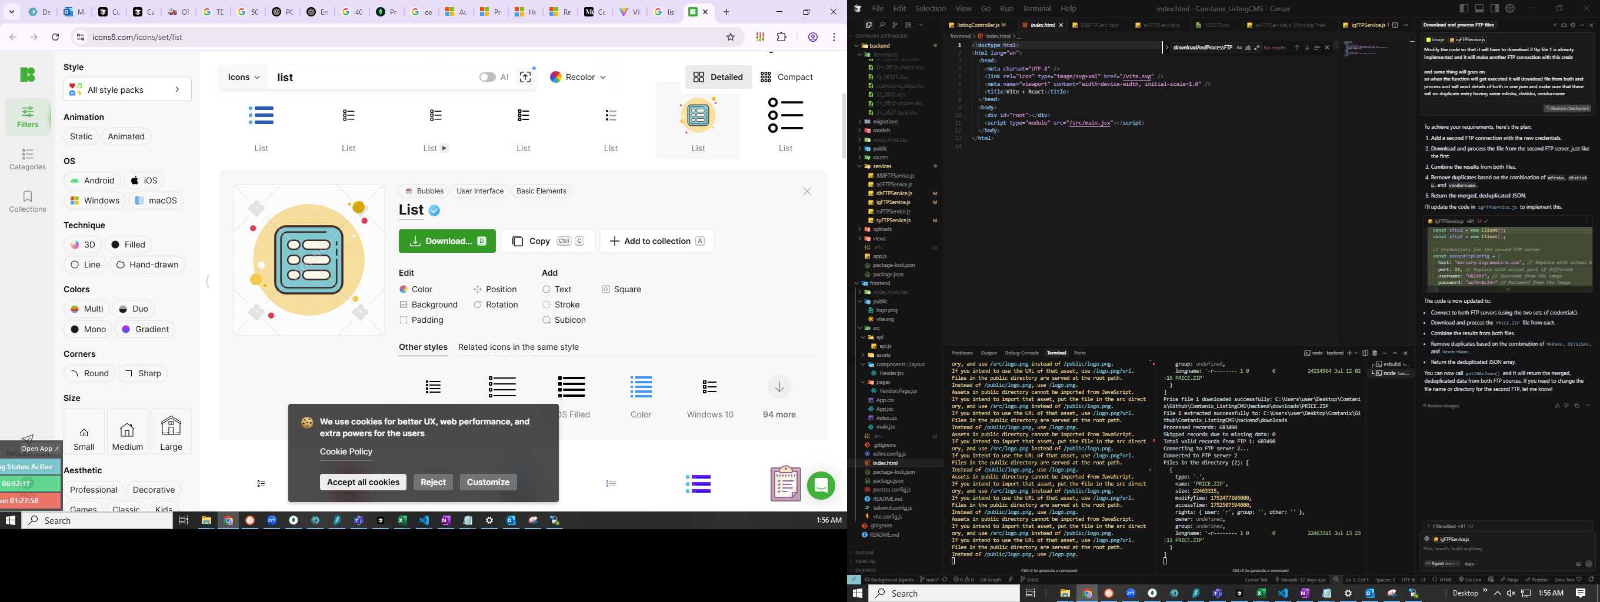Enable the Stroke add option
The width and height of the screenshot is (1600, 602).
point(561,305)
